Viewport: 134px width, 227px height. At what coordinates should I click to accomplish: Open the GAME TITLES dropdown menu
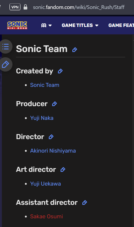coord(80,25)
